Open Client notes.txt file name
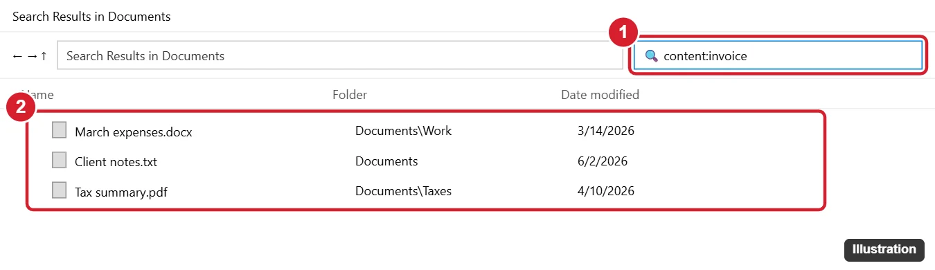Screen dimensions: 935x270 coord(116,162)
